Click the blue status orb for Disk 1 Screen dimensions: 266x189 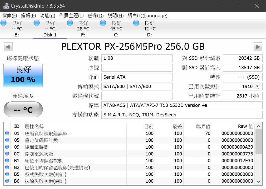tap(37, 23)
